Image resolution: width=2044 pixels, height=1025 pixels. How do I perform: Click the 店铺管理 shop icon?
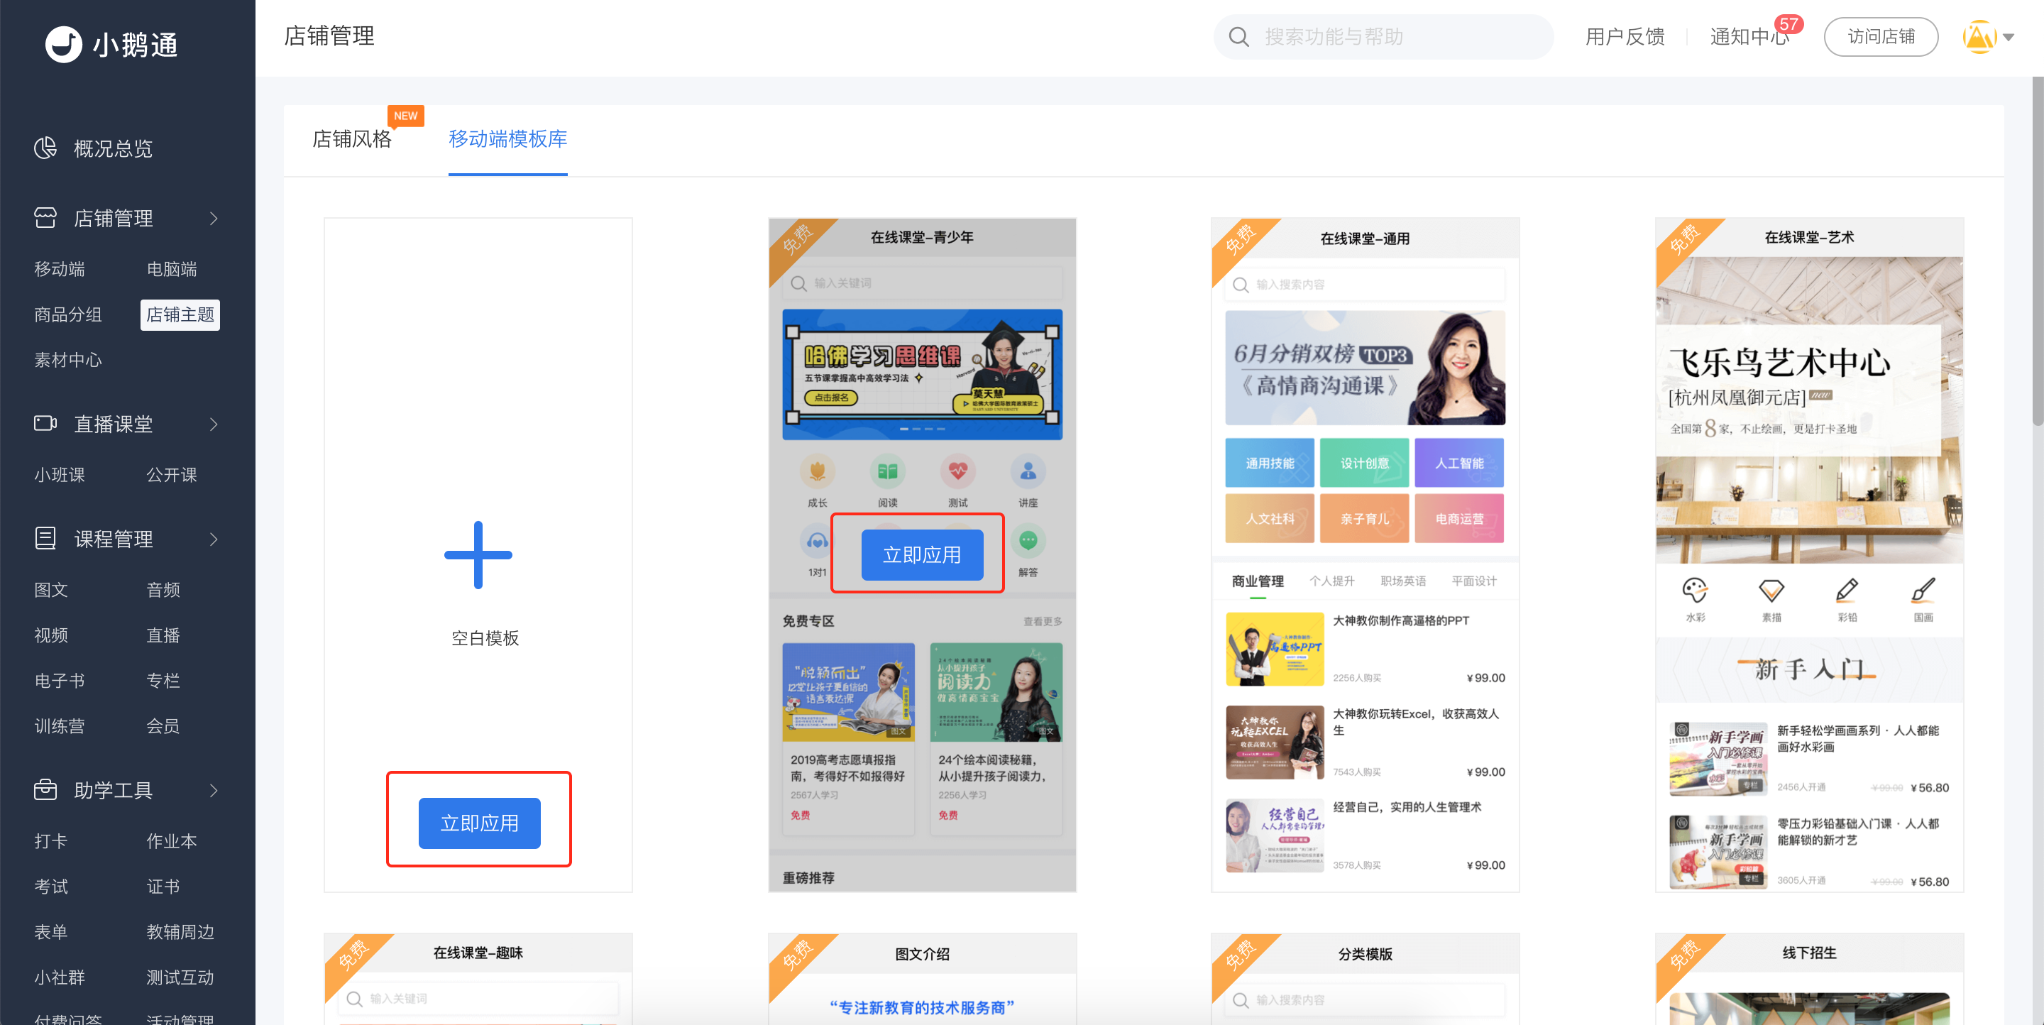click(45, 217)
